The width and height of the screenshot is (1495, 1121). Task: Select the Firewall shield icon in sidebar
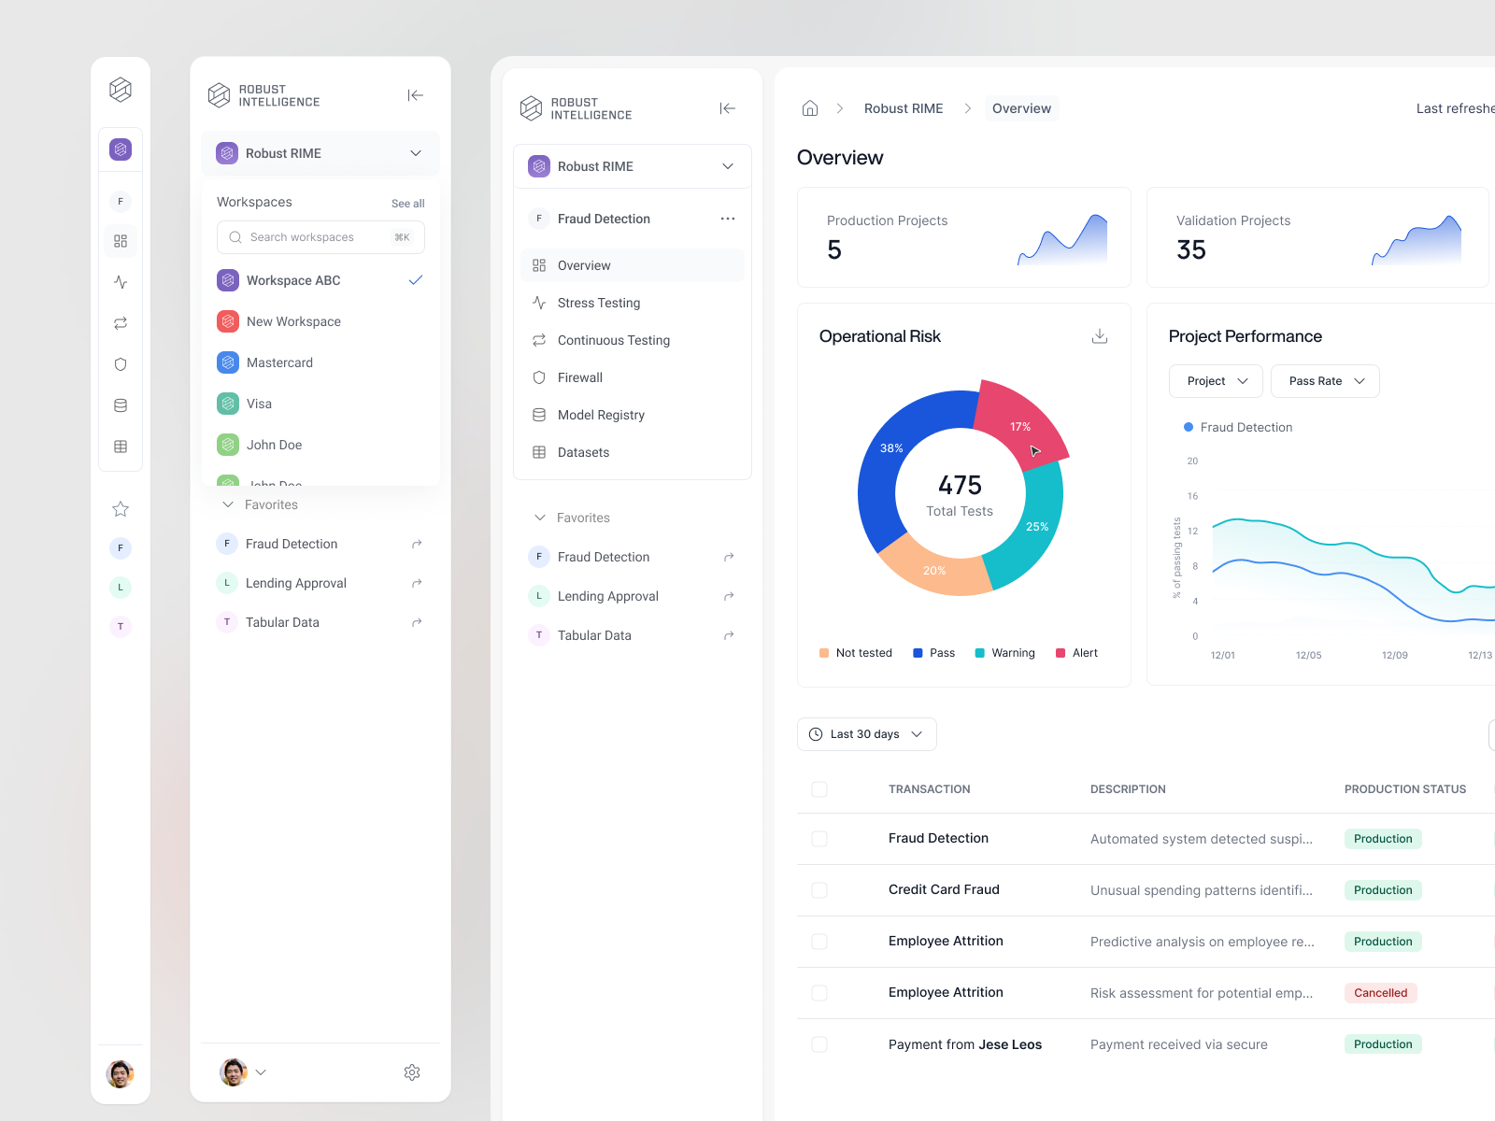point(539,377)
